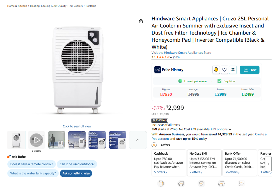Click the Price History logo icon
Screen dimensions: 276x188
coord(158,70)
